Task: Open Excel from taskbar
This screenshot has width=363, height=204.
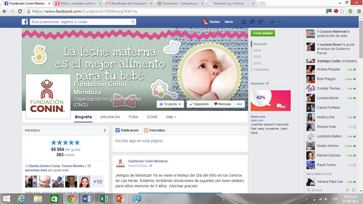Action: pyautogui.click(x=104, y=199)
